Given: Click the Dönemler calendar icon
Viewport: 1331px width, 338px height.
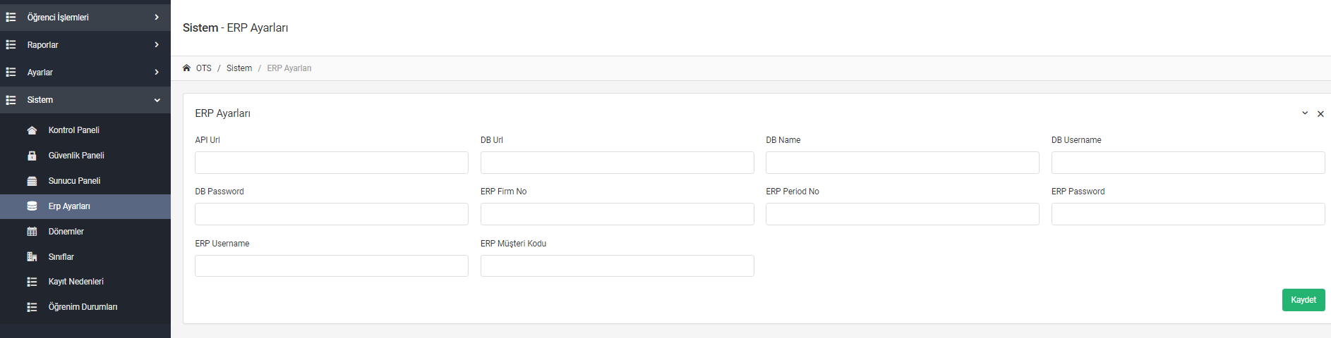Looking at the screenshot, I should click(32, 232).
